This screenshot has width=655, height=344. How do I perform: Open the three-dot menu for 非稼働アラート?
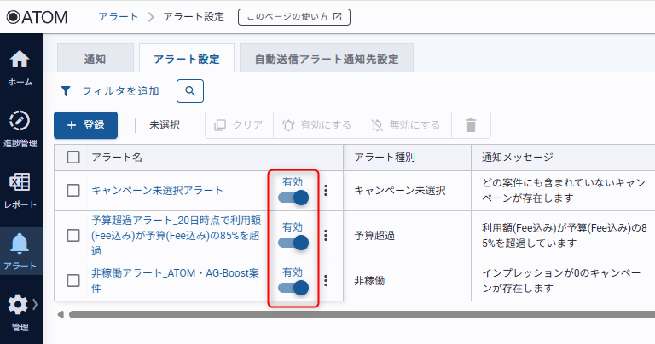[x=326, y=280]
